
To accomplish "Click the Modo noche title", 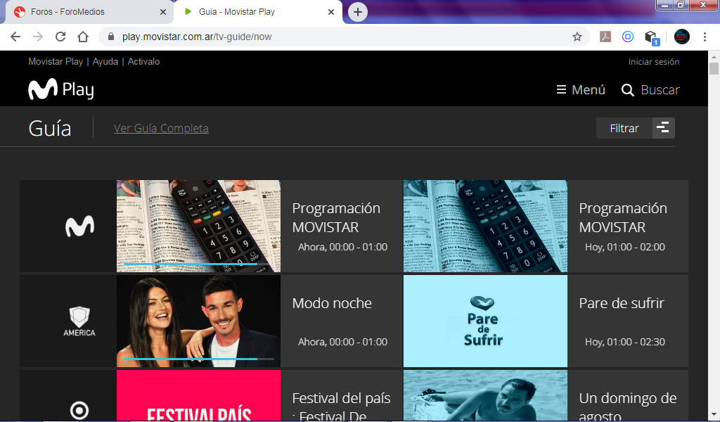I will pyautogui.click(x=332, y=303).
